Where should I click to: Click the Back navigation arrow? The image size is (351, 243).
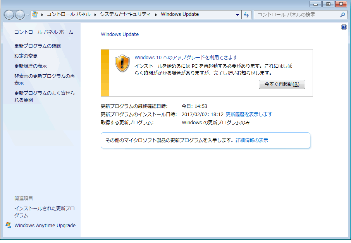pyautogui.click(x=9, y=15)
